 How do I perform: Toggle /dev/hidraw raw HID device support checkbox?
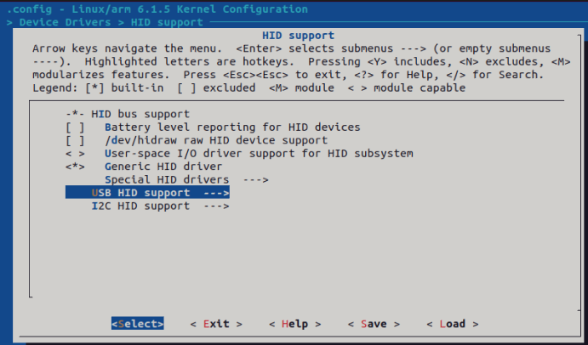tap(75, 140)
